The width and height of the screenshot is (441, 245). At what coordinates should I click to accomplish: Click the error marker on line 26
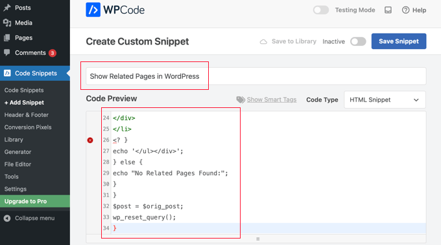(90, 140)
